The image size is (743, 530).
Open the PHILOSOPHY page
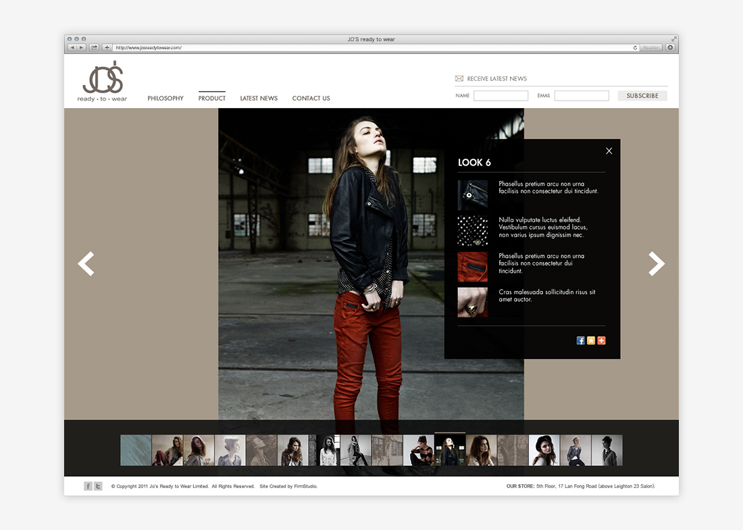(165, 98)
